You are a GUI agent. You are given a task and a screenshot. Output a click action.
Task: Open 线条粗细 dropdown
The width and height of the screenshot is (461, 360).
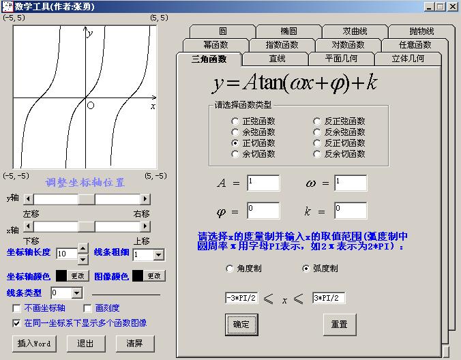click(x=159, y=255)
